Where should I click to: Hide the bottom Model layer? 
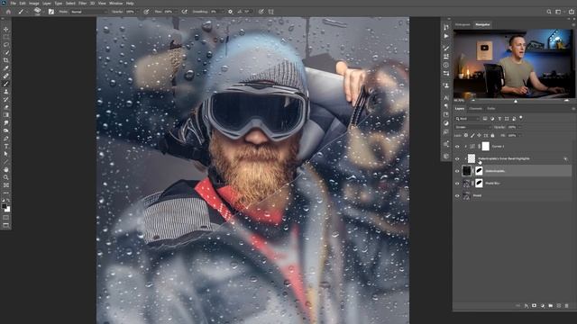point(457,196)
